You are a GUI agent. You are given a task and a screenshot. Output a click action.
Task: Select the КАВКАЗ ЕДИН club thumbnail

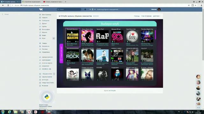[x=117, y=56]
